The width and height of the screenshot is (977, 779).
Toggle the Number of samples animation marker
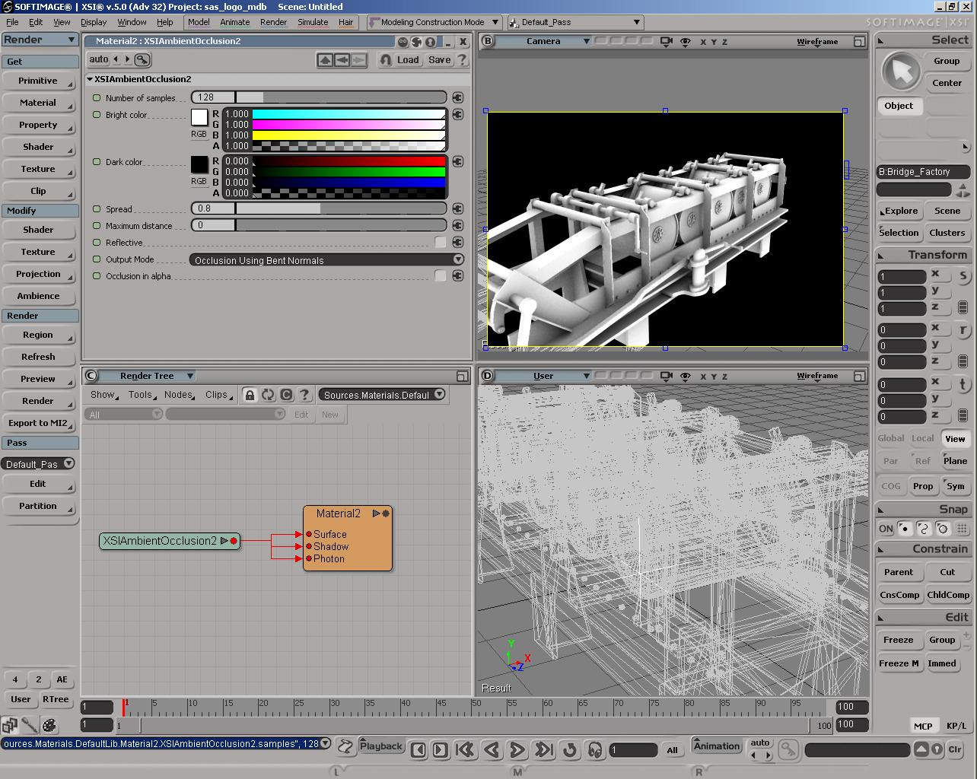coord(97,97)
